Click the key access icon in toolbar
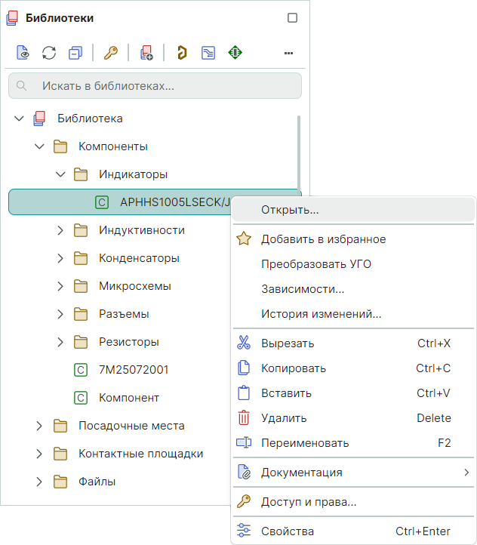The image size is (477, 545). [x=111, y=53]
